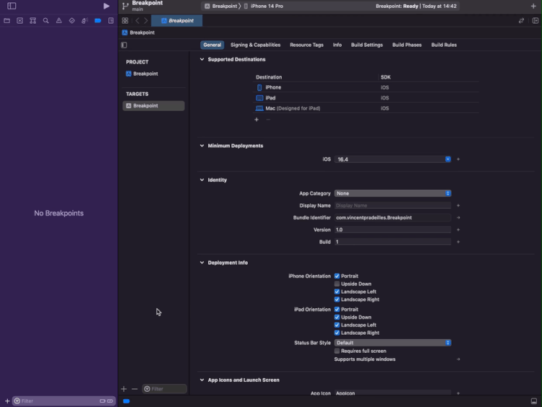Toggle iPad Upside Down orientation
Screen dimensions: 542x407
pos(337,318)
